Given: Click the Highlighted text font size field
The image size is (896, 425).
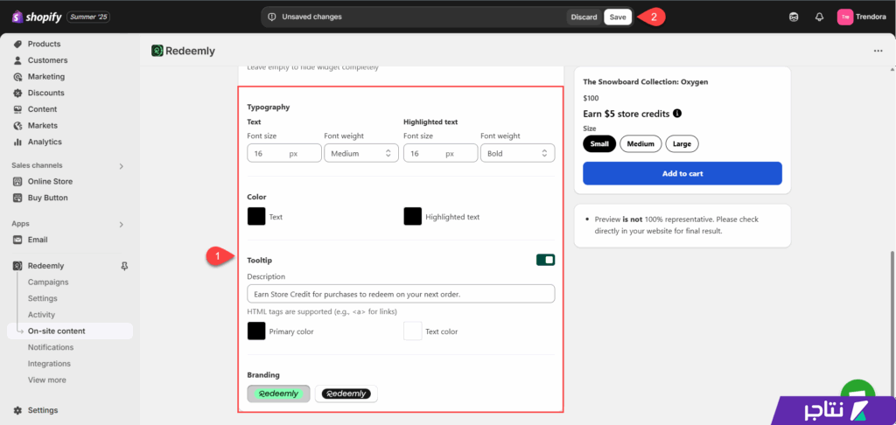Looking at the screenshot, I should [x=441, y=153].
